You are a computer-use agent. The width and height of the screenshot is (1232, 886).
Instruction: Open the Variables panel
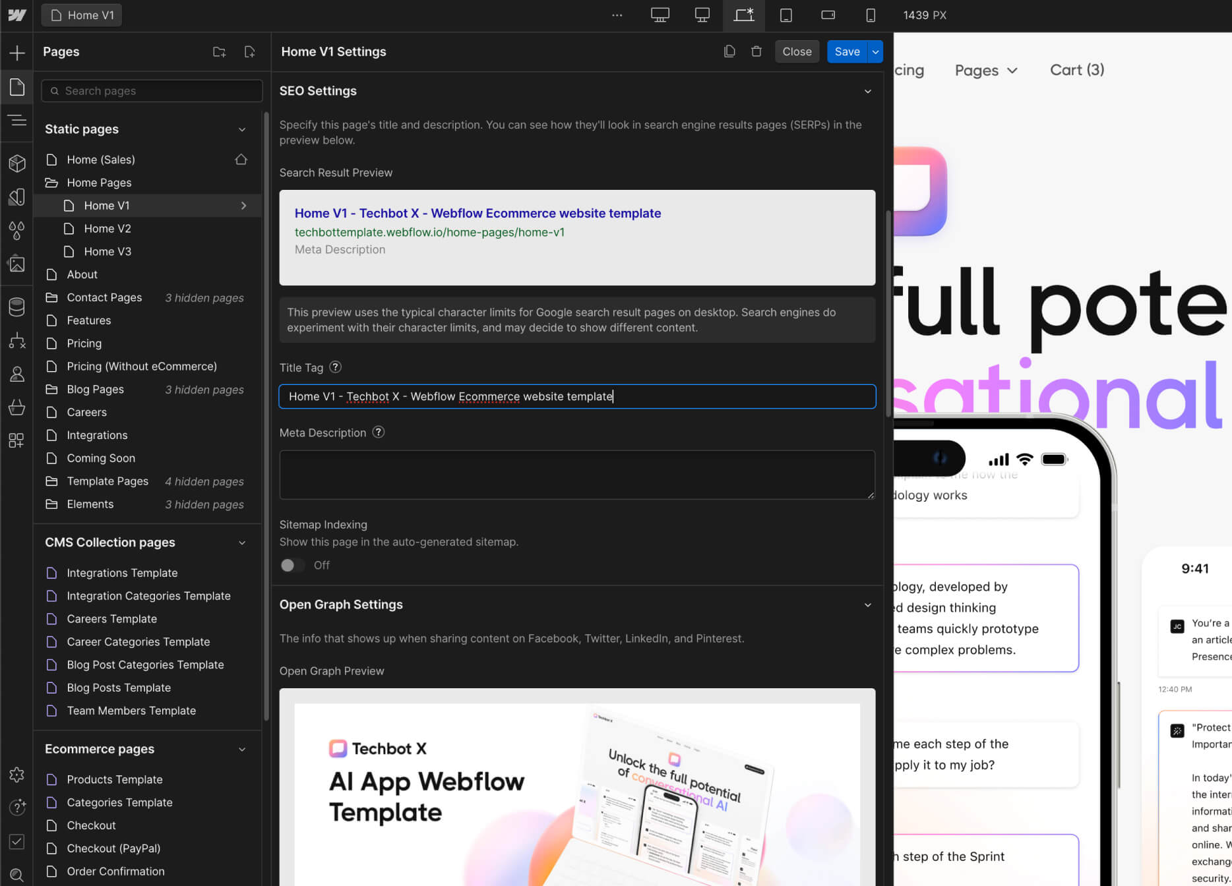(x=16, y=231)
